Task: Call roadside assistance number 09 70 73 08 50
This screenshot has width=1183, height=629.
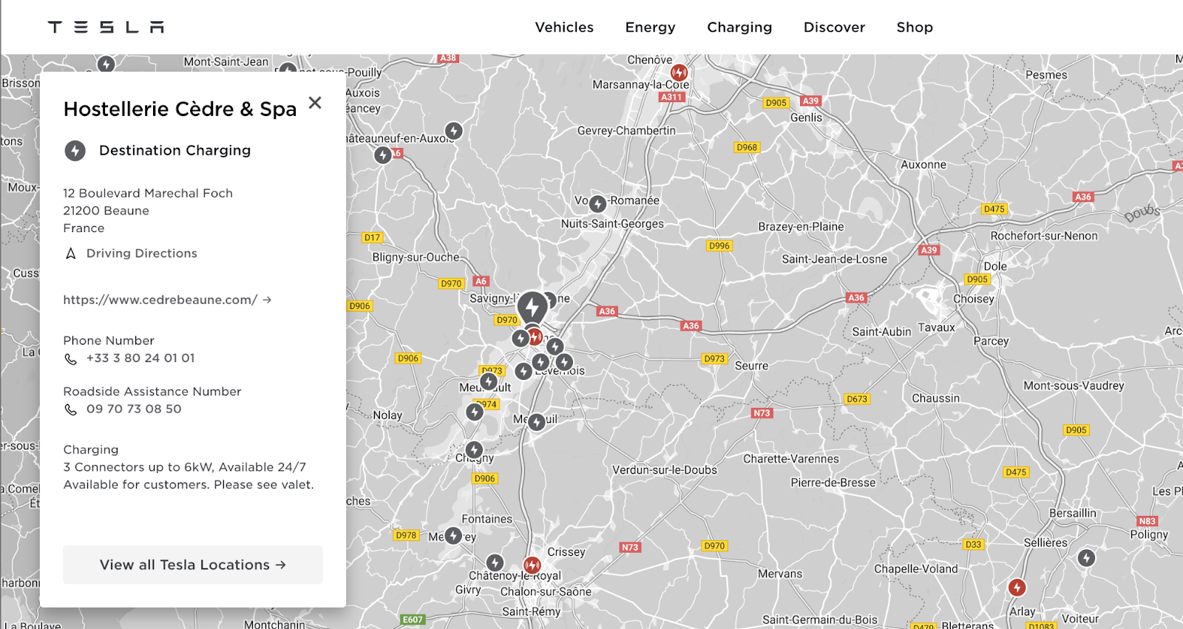Action: tap(133, 409)
